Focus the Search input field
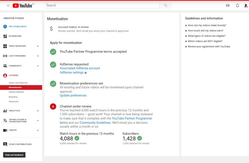 [x=102, y=5]
